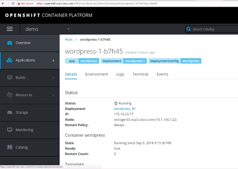The width and height of the screenshot is (238, 169).
Task: Open Storage in sidebar
Action: pyautogui.click(x=30, y=113)
